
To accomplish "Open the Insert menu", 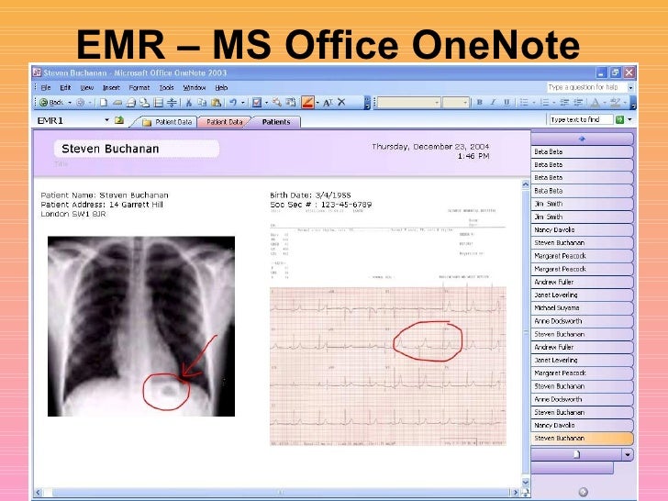I will [x=111, y=87].
